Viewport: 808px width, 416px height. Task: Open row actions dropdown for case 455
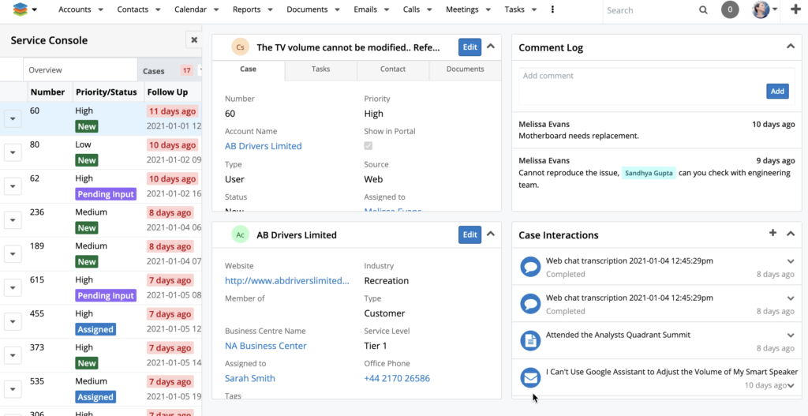point(13,321)
